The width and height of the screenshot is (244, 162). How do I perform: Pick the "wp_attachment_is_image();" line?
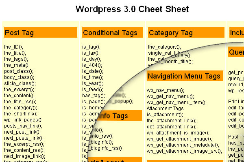[x=178, y=133]
